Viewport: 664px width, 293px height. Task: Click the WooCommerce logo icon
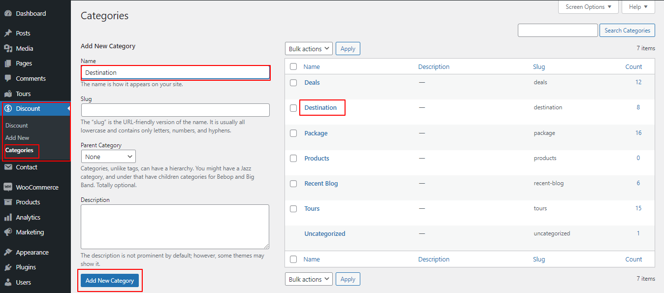8,187
